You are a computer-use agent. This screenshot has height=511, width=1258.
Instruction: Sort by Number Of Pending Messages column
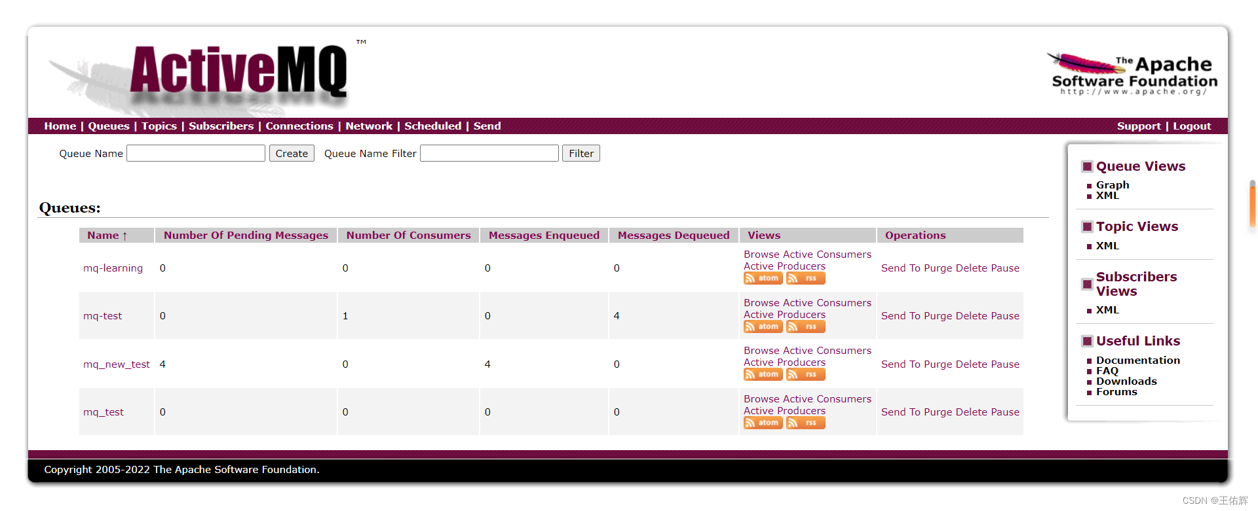246,236
